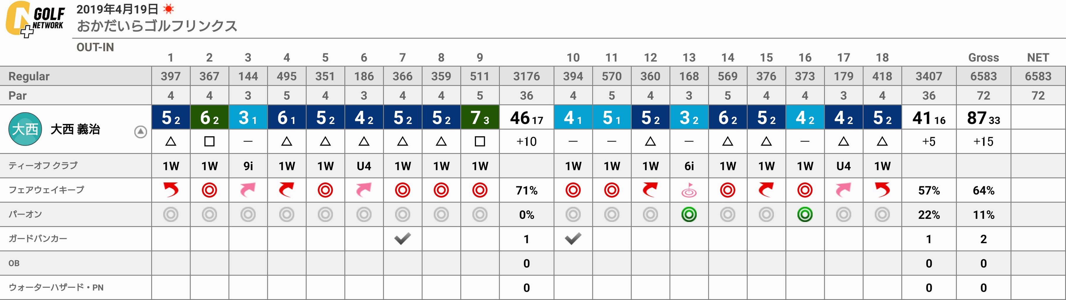Collapse player row with up-arrow button
The image size is (1066, 300).
point(141,132)
